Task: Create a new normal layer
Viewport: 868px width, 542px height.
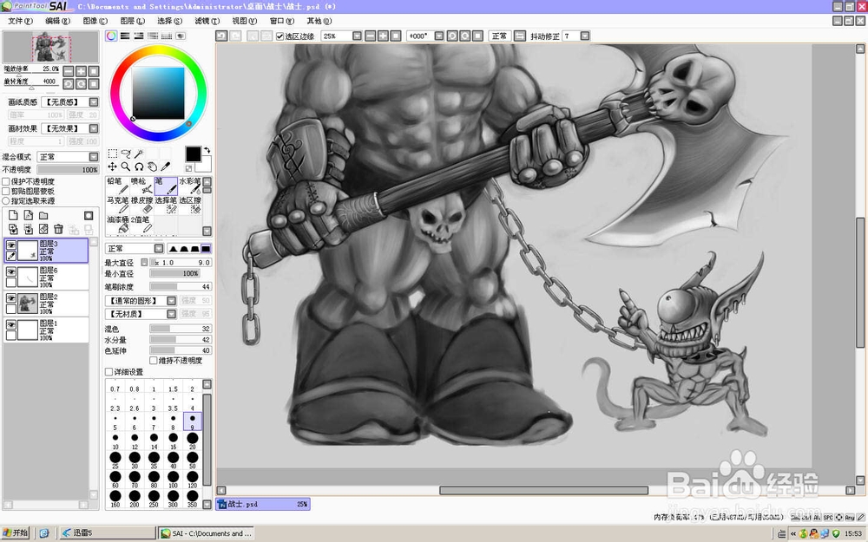Action: point(13,216)
